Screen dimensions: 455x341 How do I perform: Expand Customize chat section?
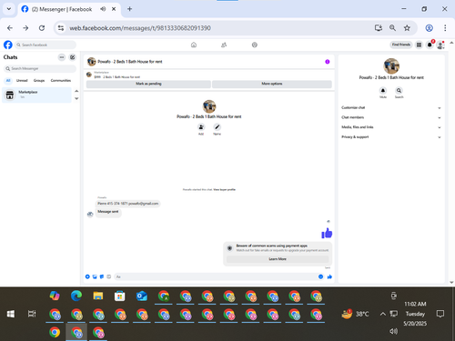(391, 107)
